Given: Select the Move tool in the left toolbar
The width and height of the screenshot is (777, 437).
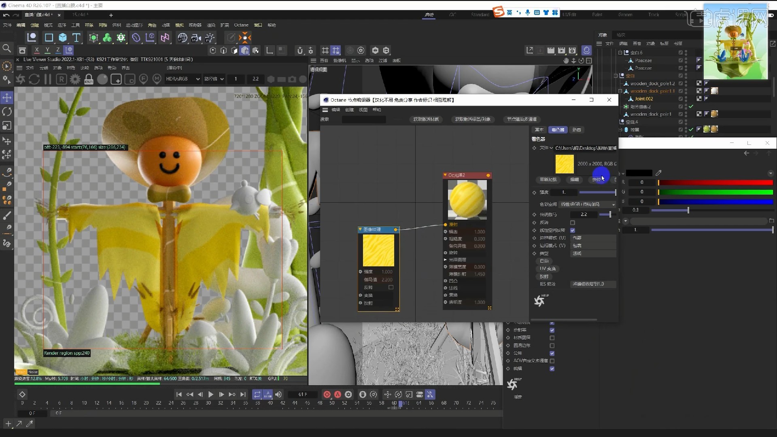Looking at the screenshot, I should 6,97.
